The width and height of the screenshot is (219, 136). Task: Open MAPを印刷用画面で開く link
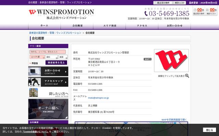pos(174,120)
